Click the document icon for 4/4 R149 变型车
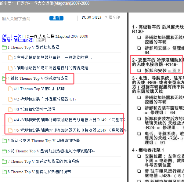Image resolution: width=184 pixels, height=182 pixels. pos(10,120)
